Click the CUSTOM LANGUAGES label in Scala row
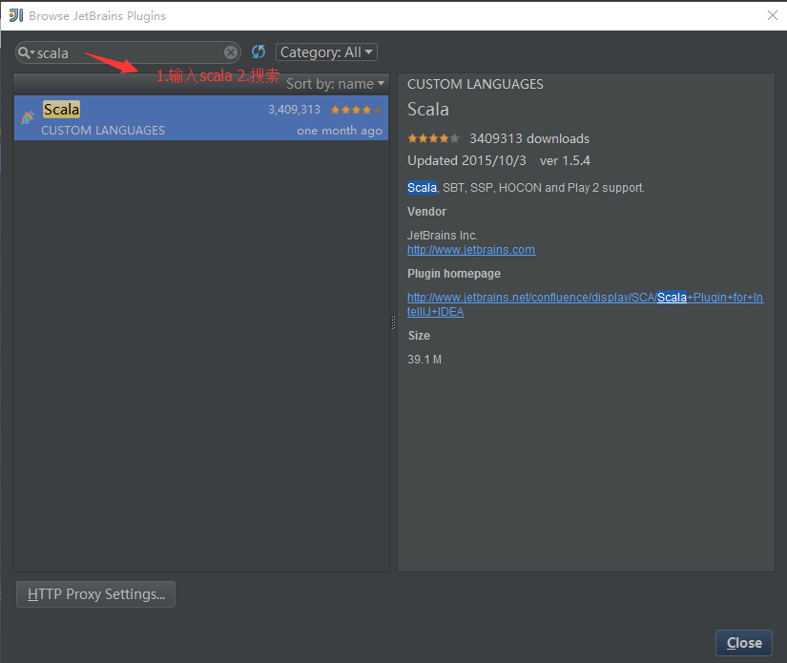The image size is (787, 663). tap(103, 131)
